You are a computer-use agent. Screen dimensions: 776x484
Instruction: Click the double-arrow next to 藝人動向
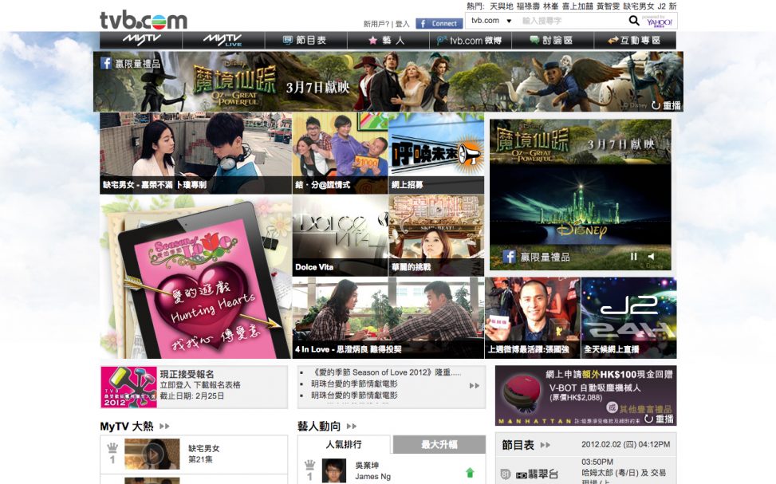352,426
